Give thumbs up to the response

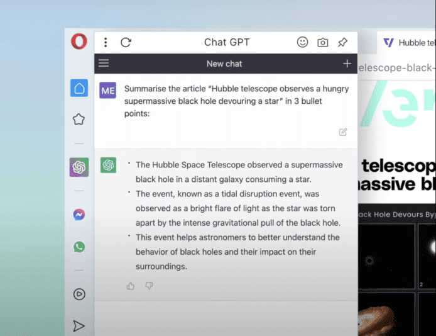click(x=131, y=286)
